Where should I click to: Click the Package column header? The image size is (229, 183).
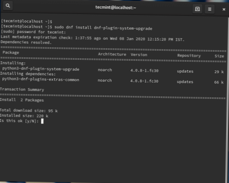click(11, 52)
